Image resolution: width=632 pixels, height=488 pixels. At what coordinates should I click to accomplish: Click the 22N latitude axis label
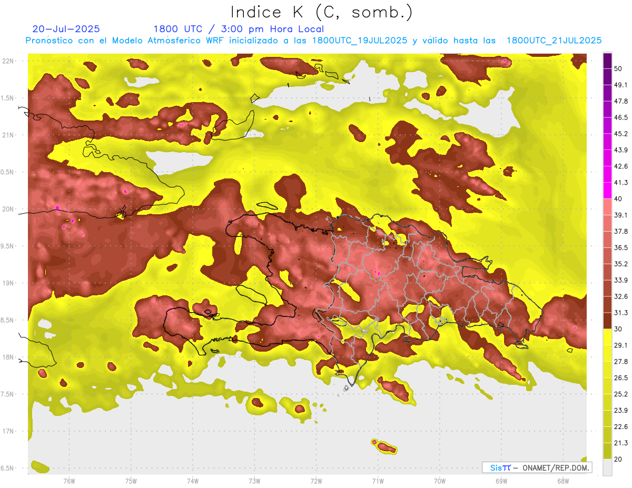(x=9, y=61)
